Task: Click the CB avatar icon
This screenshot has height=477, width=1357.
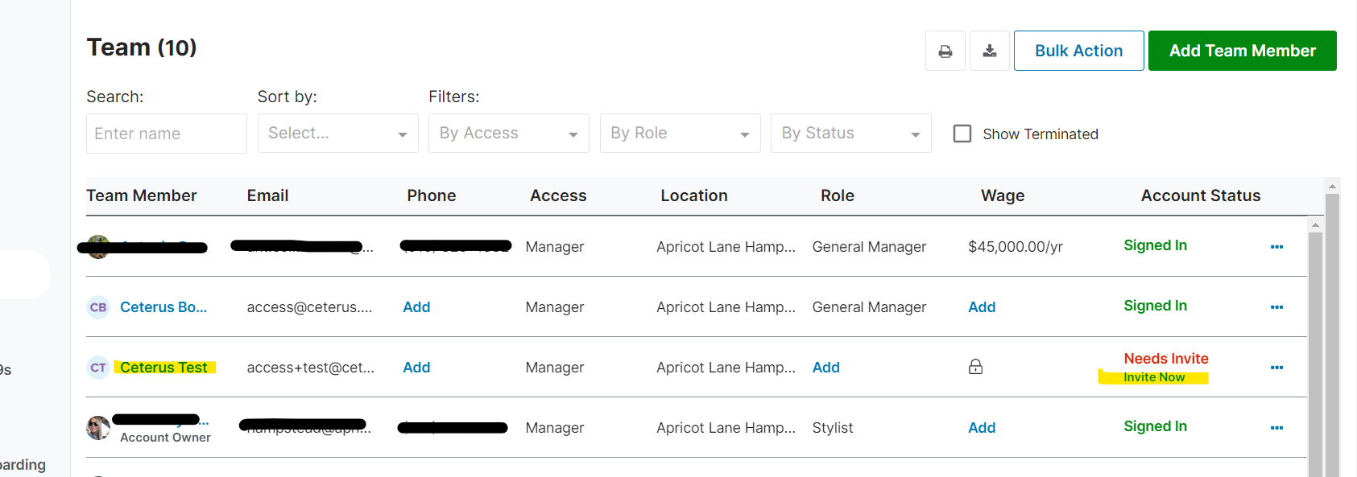Action: coord(98,307)
